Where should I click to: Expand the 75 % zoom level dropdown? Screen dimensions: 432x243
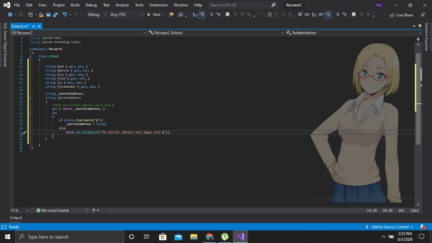27,211
